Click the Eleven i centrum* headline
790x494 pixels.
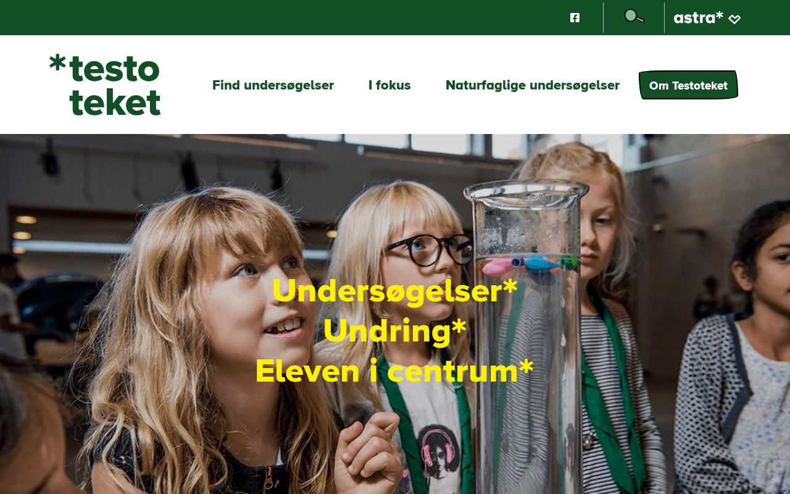click(x=395, y=371)
